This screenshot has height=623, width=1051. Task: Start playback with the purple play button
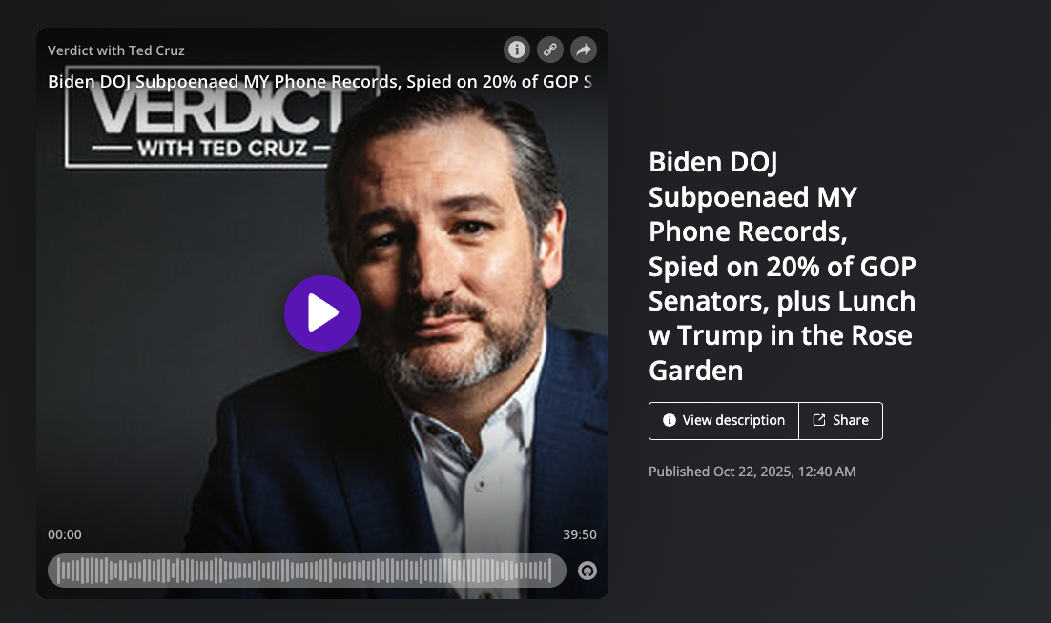(x=322, y=313)
